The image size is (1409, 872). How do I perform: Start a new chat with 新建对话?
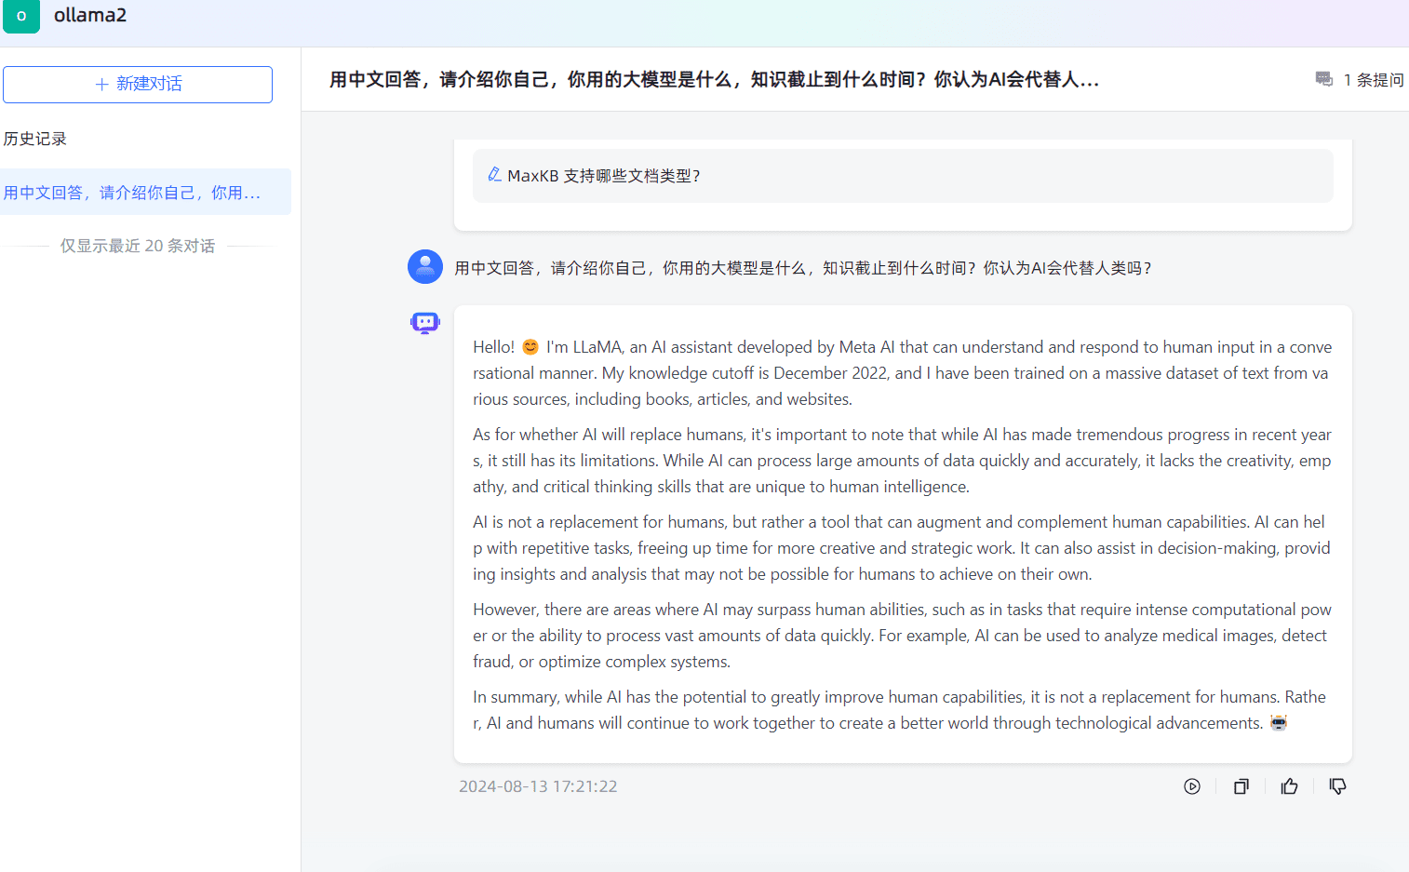138,84
